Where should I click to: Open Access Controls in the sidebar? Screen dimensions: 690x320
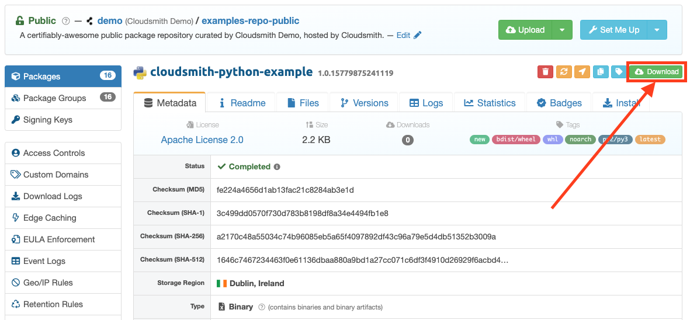coord(63,153)
